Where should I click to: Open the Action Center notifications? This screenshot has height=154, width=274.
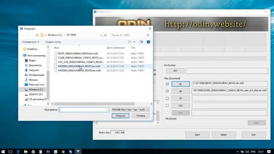click(269, 151)
